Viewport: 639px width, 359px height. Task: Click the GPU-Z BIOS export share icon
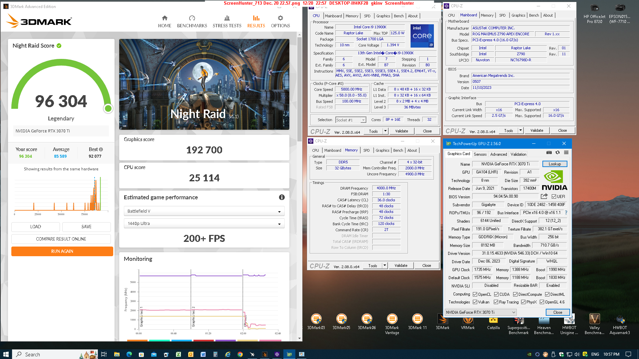pos(544,196)
